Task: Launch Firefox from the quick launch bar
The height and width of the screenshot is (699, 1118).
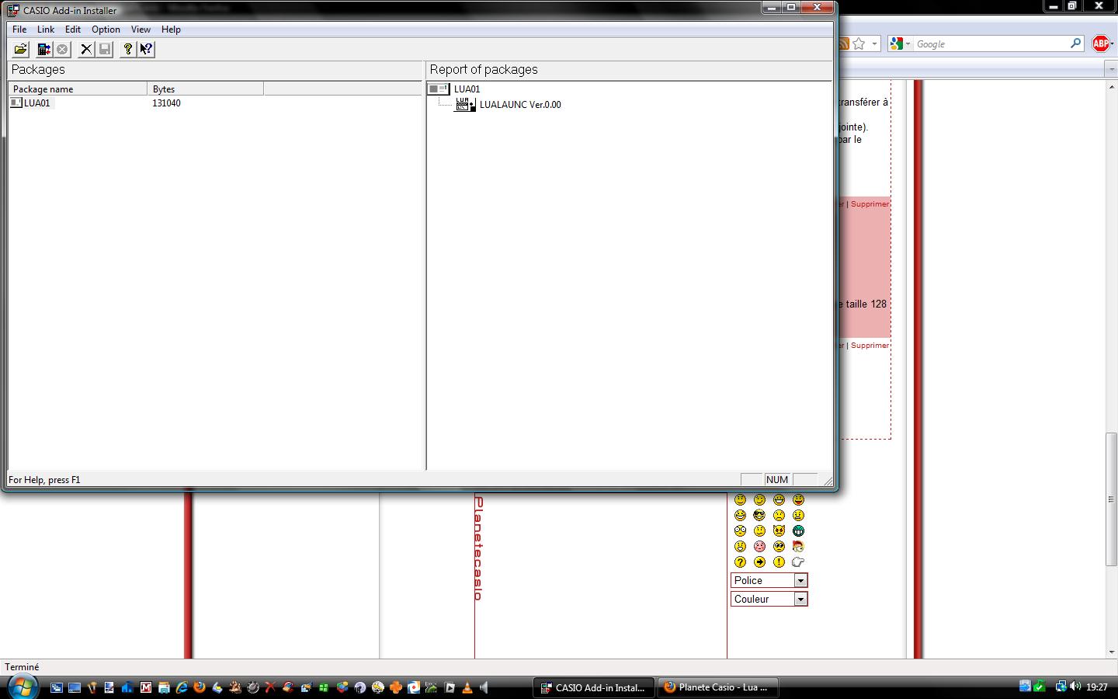Action: pos(200,687)
